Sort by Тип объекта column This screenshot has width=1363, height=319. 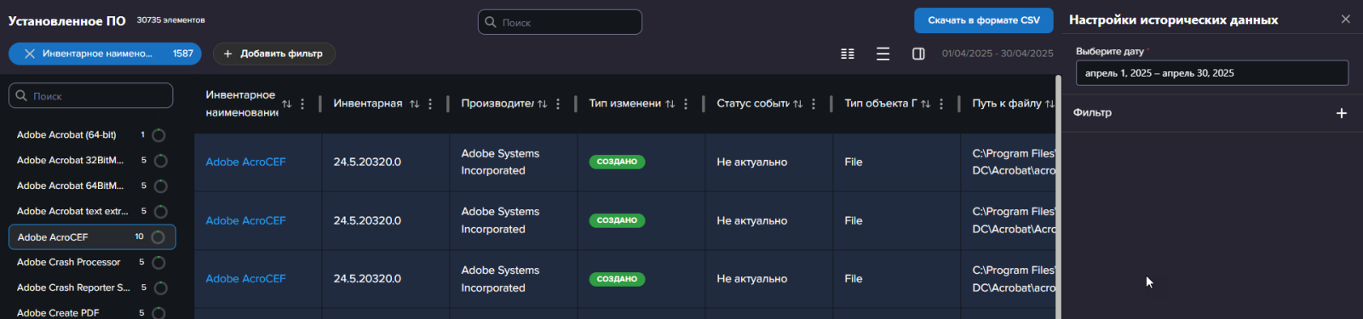926,104
